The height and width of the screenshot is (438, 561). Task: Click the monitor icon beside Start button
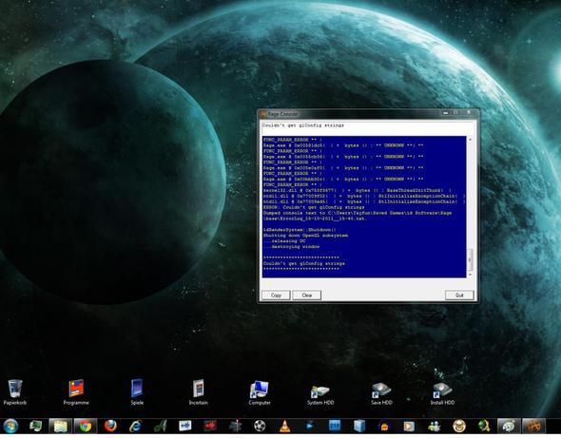[x=35, y=426]
